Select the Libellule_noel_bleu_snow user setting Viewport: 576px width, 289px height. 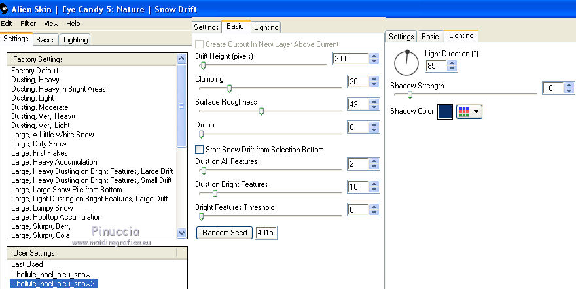point(50,275)
